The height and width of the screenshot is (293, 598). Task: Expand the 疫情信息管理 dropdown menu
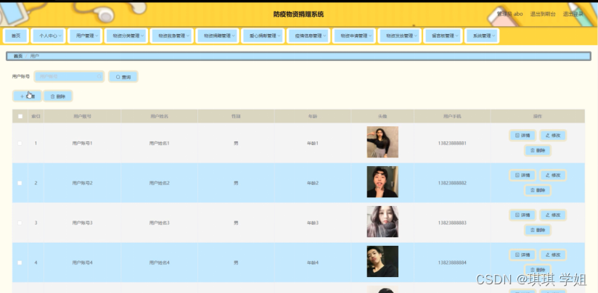coord(308,36)
